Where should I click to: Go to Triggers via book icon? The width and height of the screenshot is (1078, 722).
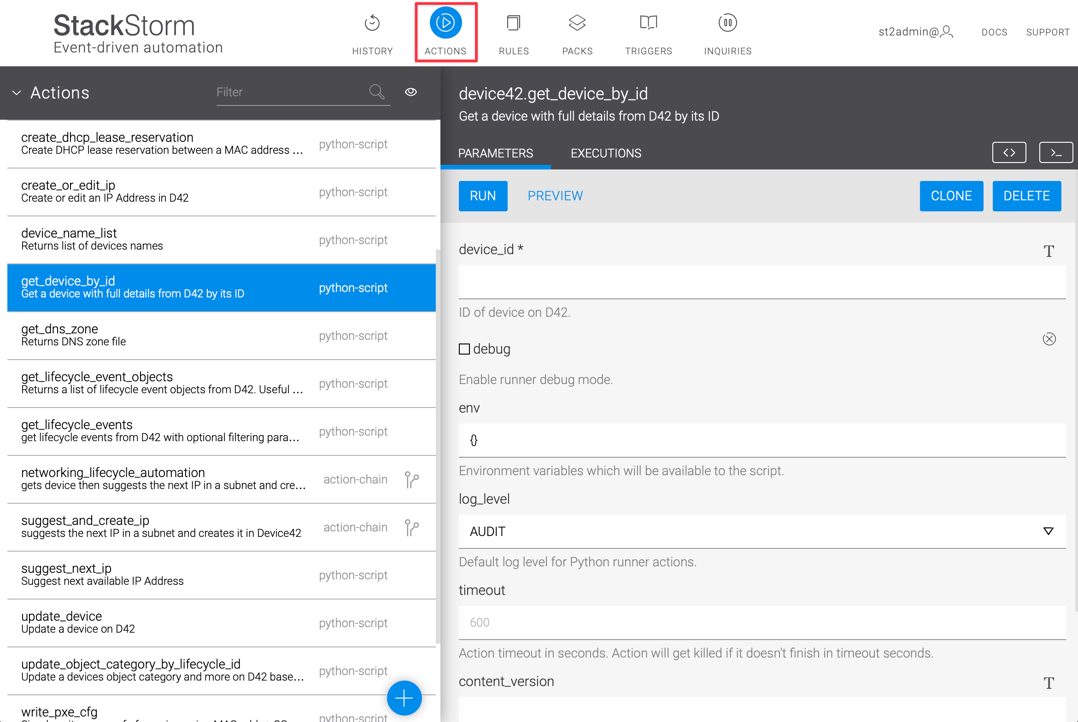point(648,32)
